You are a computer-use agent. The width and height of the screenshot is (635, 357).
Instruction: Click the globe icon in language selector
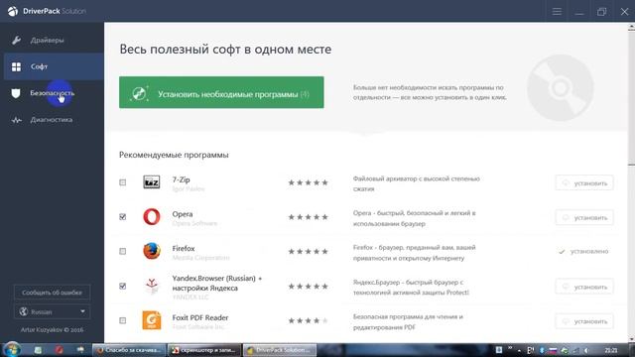(24, 311)
